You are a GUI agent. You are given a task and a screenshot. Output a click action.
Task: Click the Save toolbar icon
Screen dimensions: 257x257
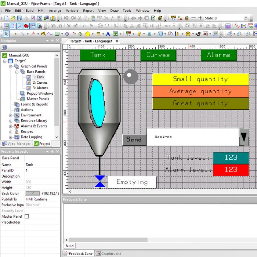(20, 18)
